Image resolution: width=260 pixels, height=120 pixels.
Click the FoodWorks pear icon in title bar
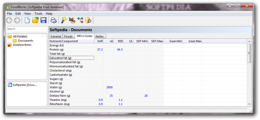pos(7,7)
